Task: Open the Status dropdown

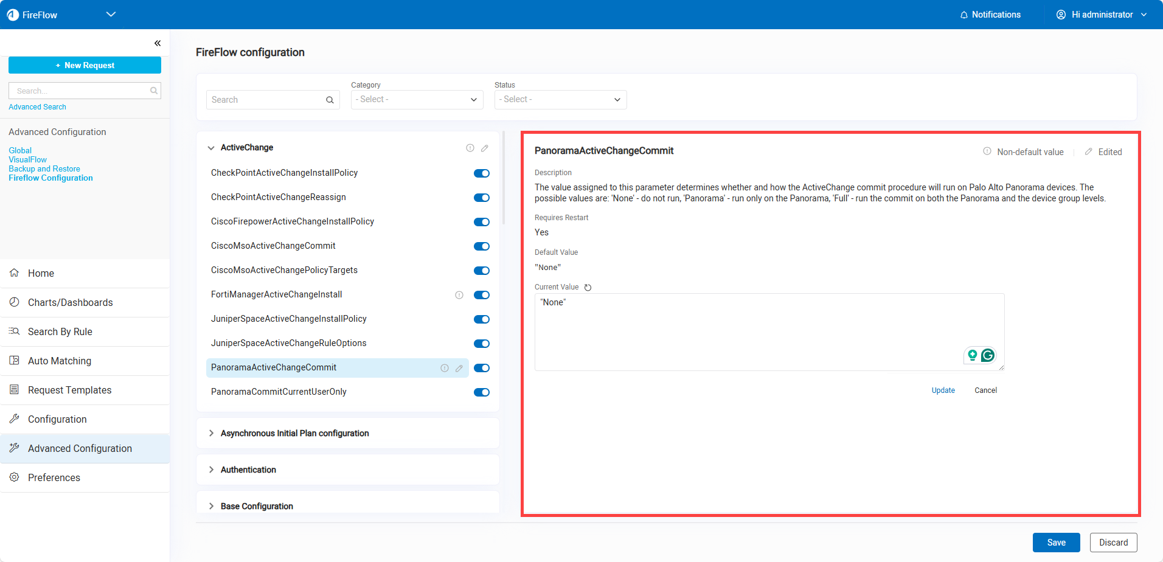Action: (x=560, y=100)
